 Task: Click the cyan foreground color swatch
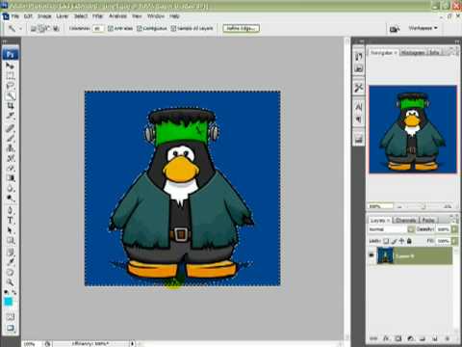coord(9,302)
